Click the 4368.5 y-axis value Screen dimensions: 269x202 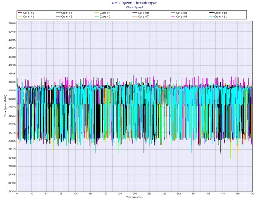click(x=12, y=74)
